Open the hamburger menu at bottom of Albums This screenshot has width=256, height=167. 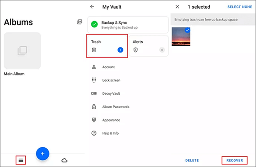(x=21, y=160)
